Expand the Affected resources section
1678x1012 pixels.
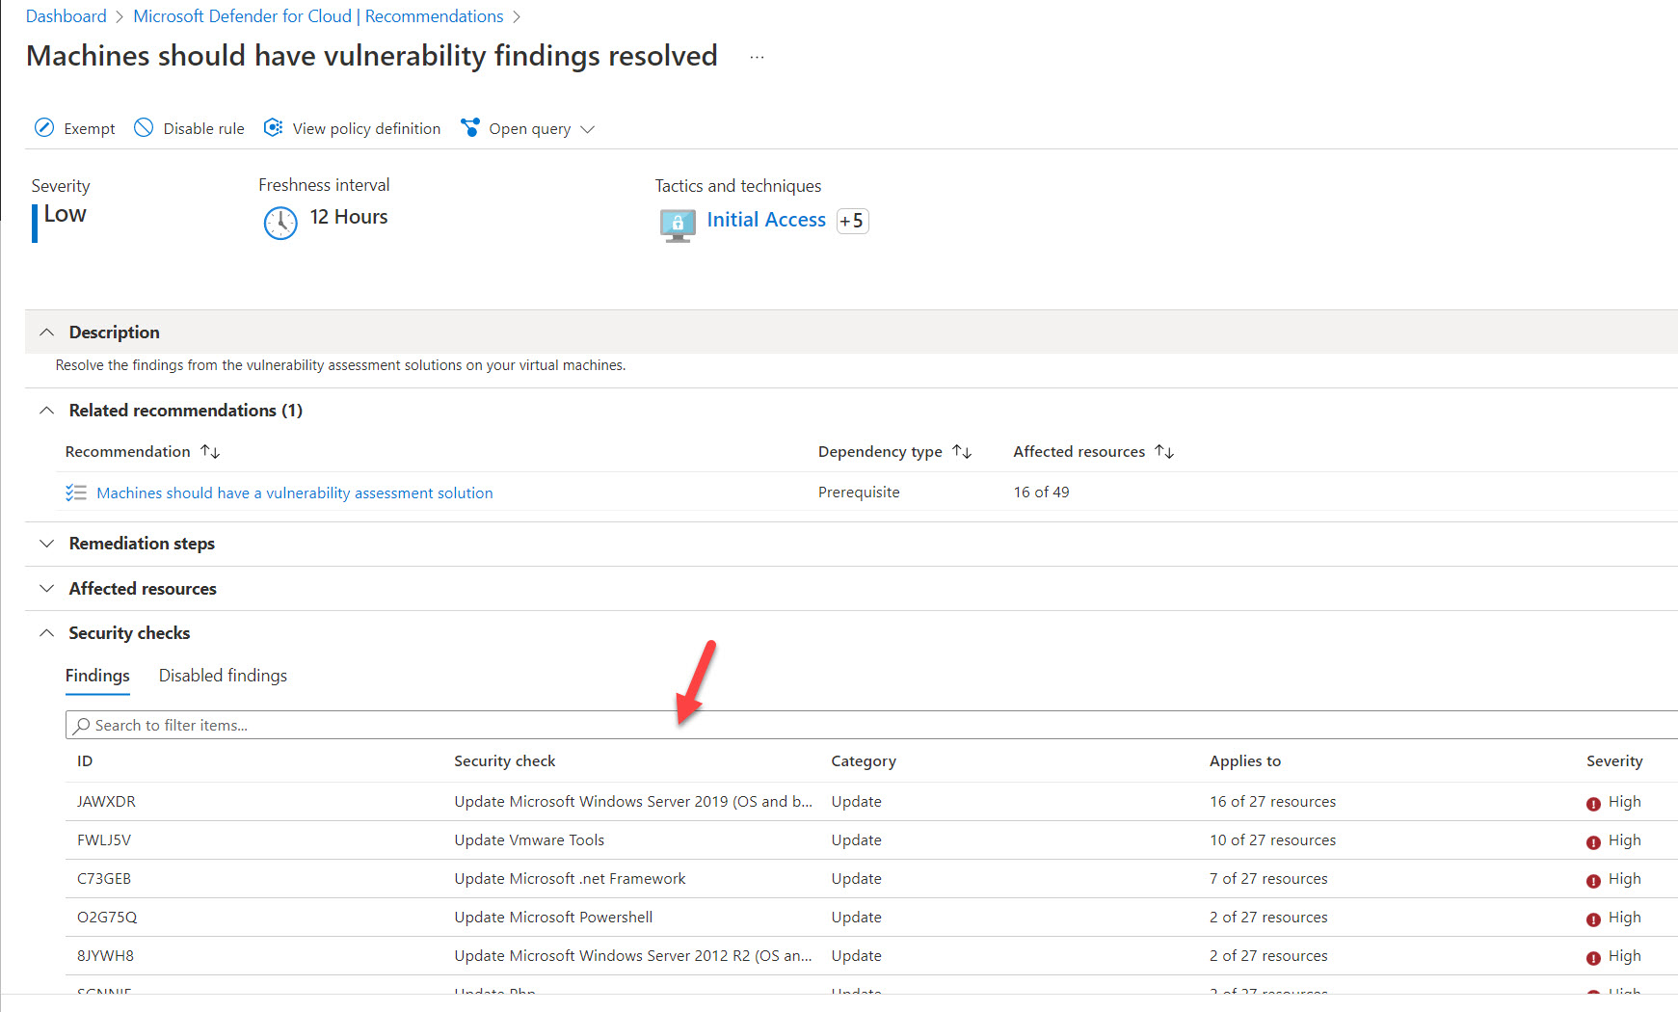point(46,589)
